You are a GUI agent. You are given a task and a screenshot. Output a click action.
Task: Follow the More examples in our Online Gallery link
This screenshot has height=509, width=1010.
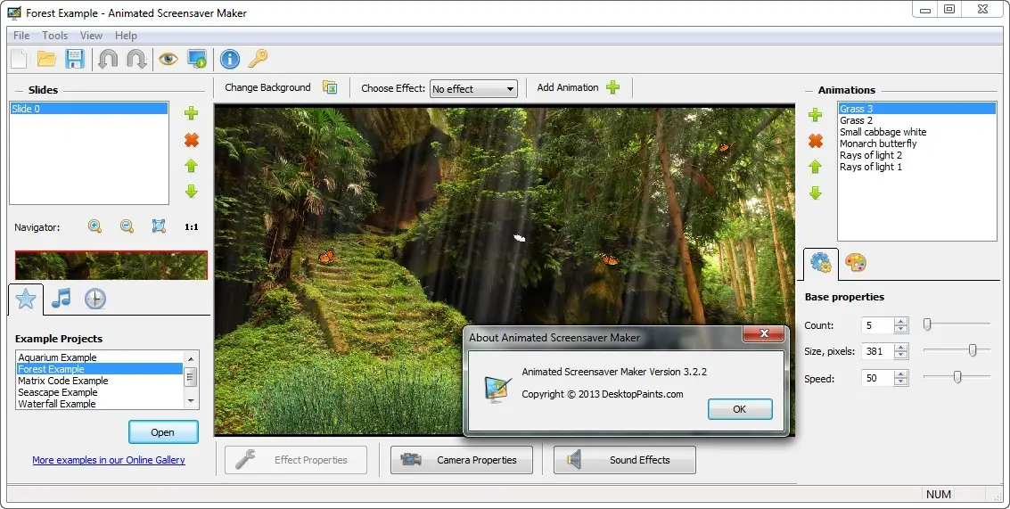109,460
